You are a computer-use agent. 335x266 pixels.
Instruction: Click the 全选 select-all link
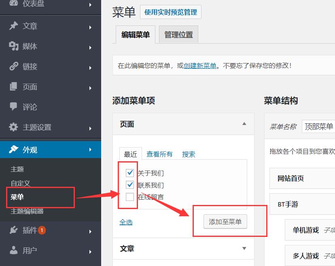(x=126, y=222)
